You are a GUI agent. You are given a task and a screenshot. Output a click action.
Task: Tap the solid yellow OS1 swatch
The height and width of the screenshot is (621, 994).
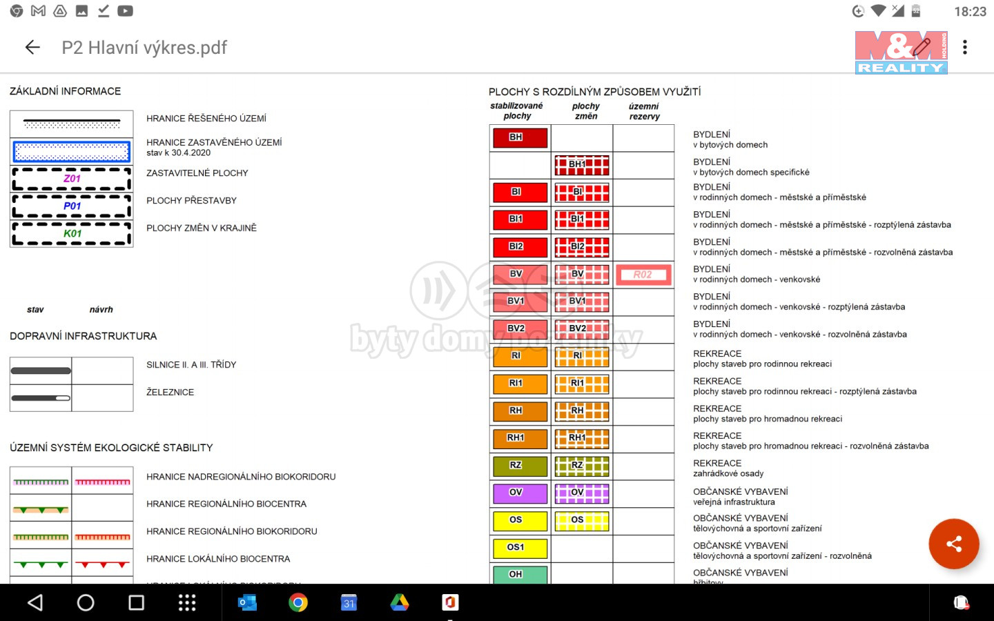[520, 548]
